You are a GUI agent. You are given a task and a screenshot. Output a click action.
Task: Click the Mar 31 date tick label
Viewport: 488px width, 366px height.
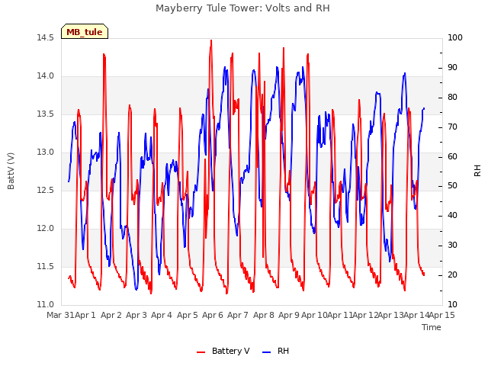[x=60, y=315]
